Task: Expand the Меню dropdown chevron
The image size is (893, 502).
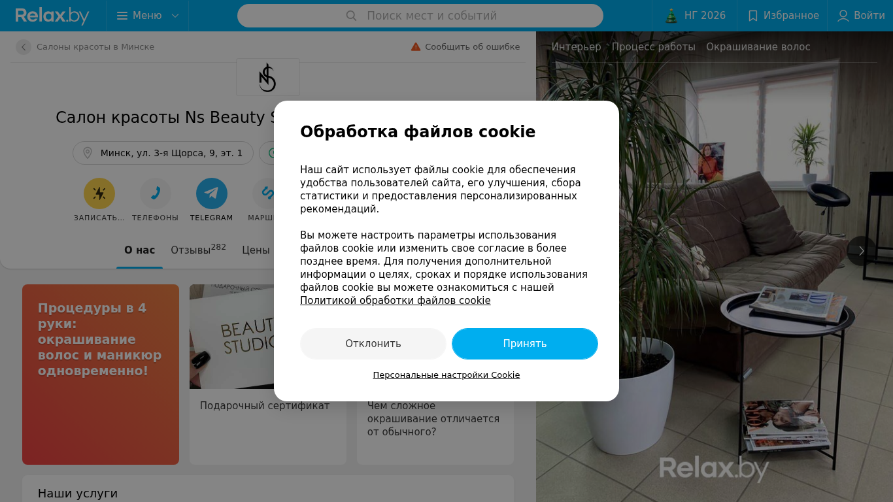Action: pos(175,16)
